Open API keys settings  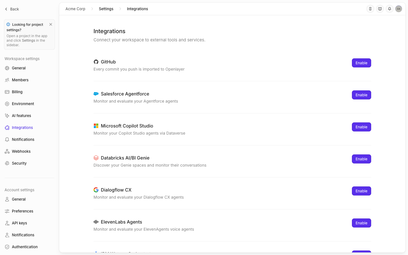point(29,223)
